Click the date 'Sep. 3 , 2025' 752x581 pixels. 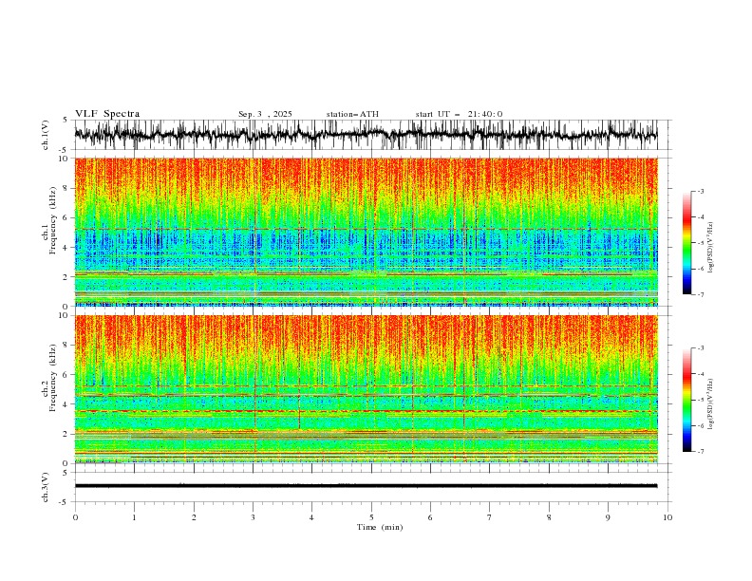(x=265, y=114)
